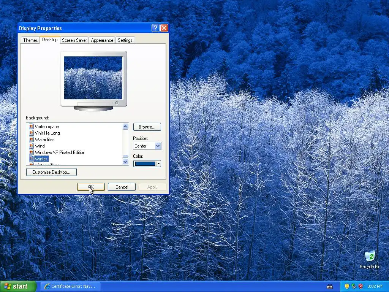Click the background list scroll up arrow
The height and width of the screenshot is (292, 389).
(125, 126)
